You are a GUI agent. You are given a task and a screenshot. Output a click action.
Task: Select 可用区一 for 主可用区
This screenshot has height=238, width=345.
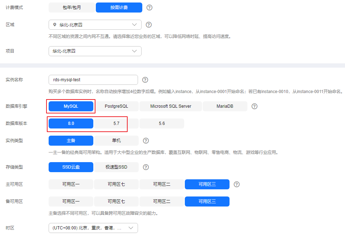coord(71,184)
